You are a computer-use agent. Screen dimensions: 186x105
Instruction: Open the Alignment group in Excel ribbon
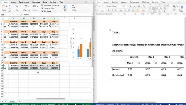point(26,8)
